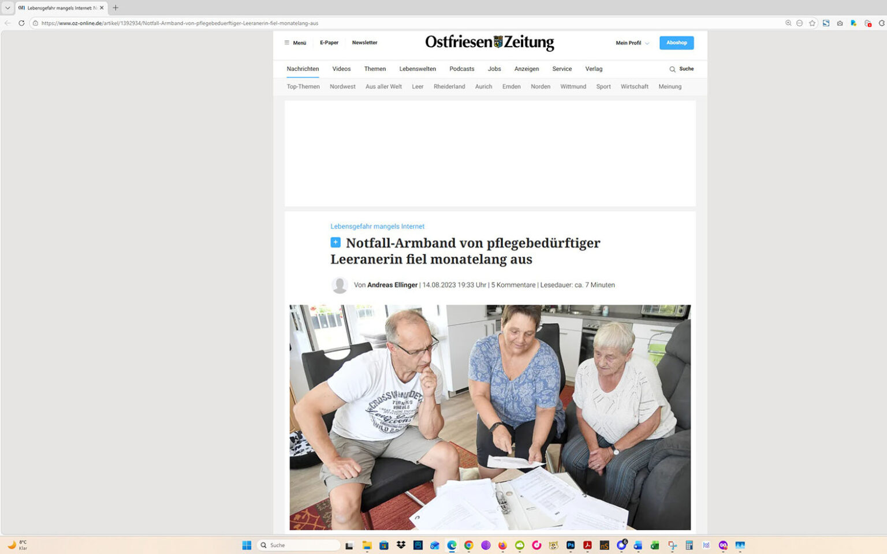Click the Aboshop button
The width and height of the screenshot is (887, 554).
coord(676,42)
